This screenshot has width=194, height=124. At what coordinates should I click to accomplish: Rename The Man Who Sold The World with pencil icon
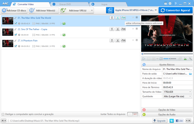[15, 18]
